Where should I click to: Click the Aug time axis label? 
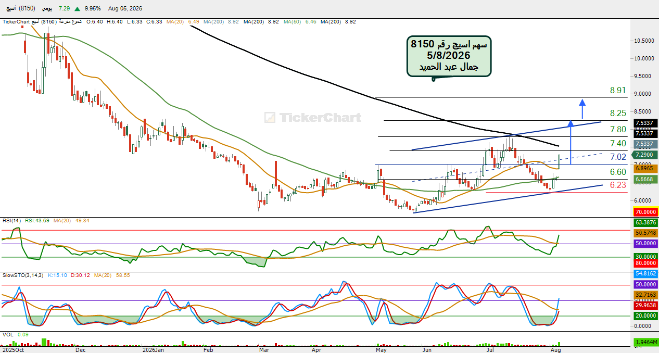[555, 350]
